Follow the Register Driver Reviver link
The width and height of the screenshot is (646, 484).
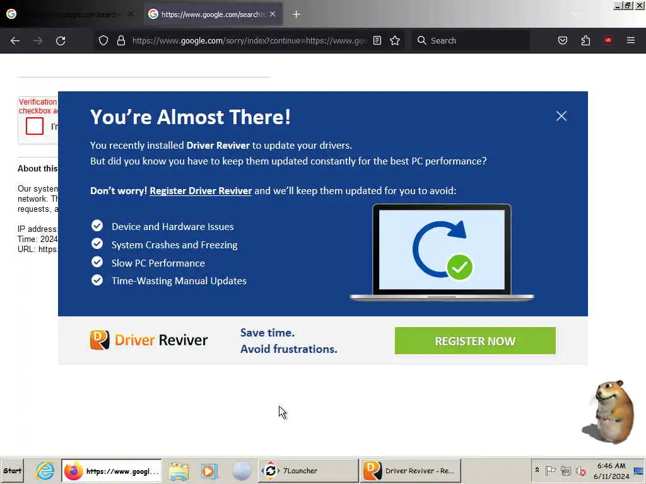201,191
